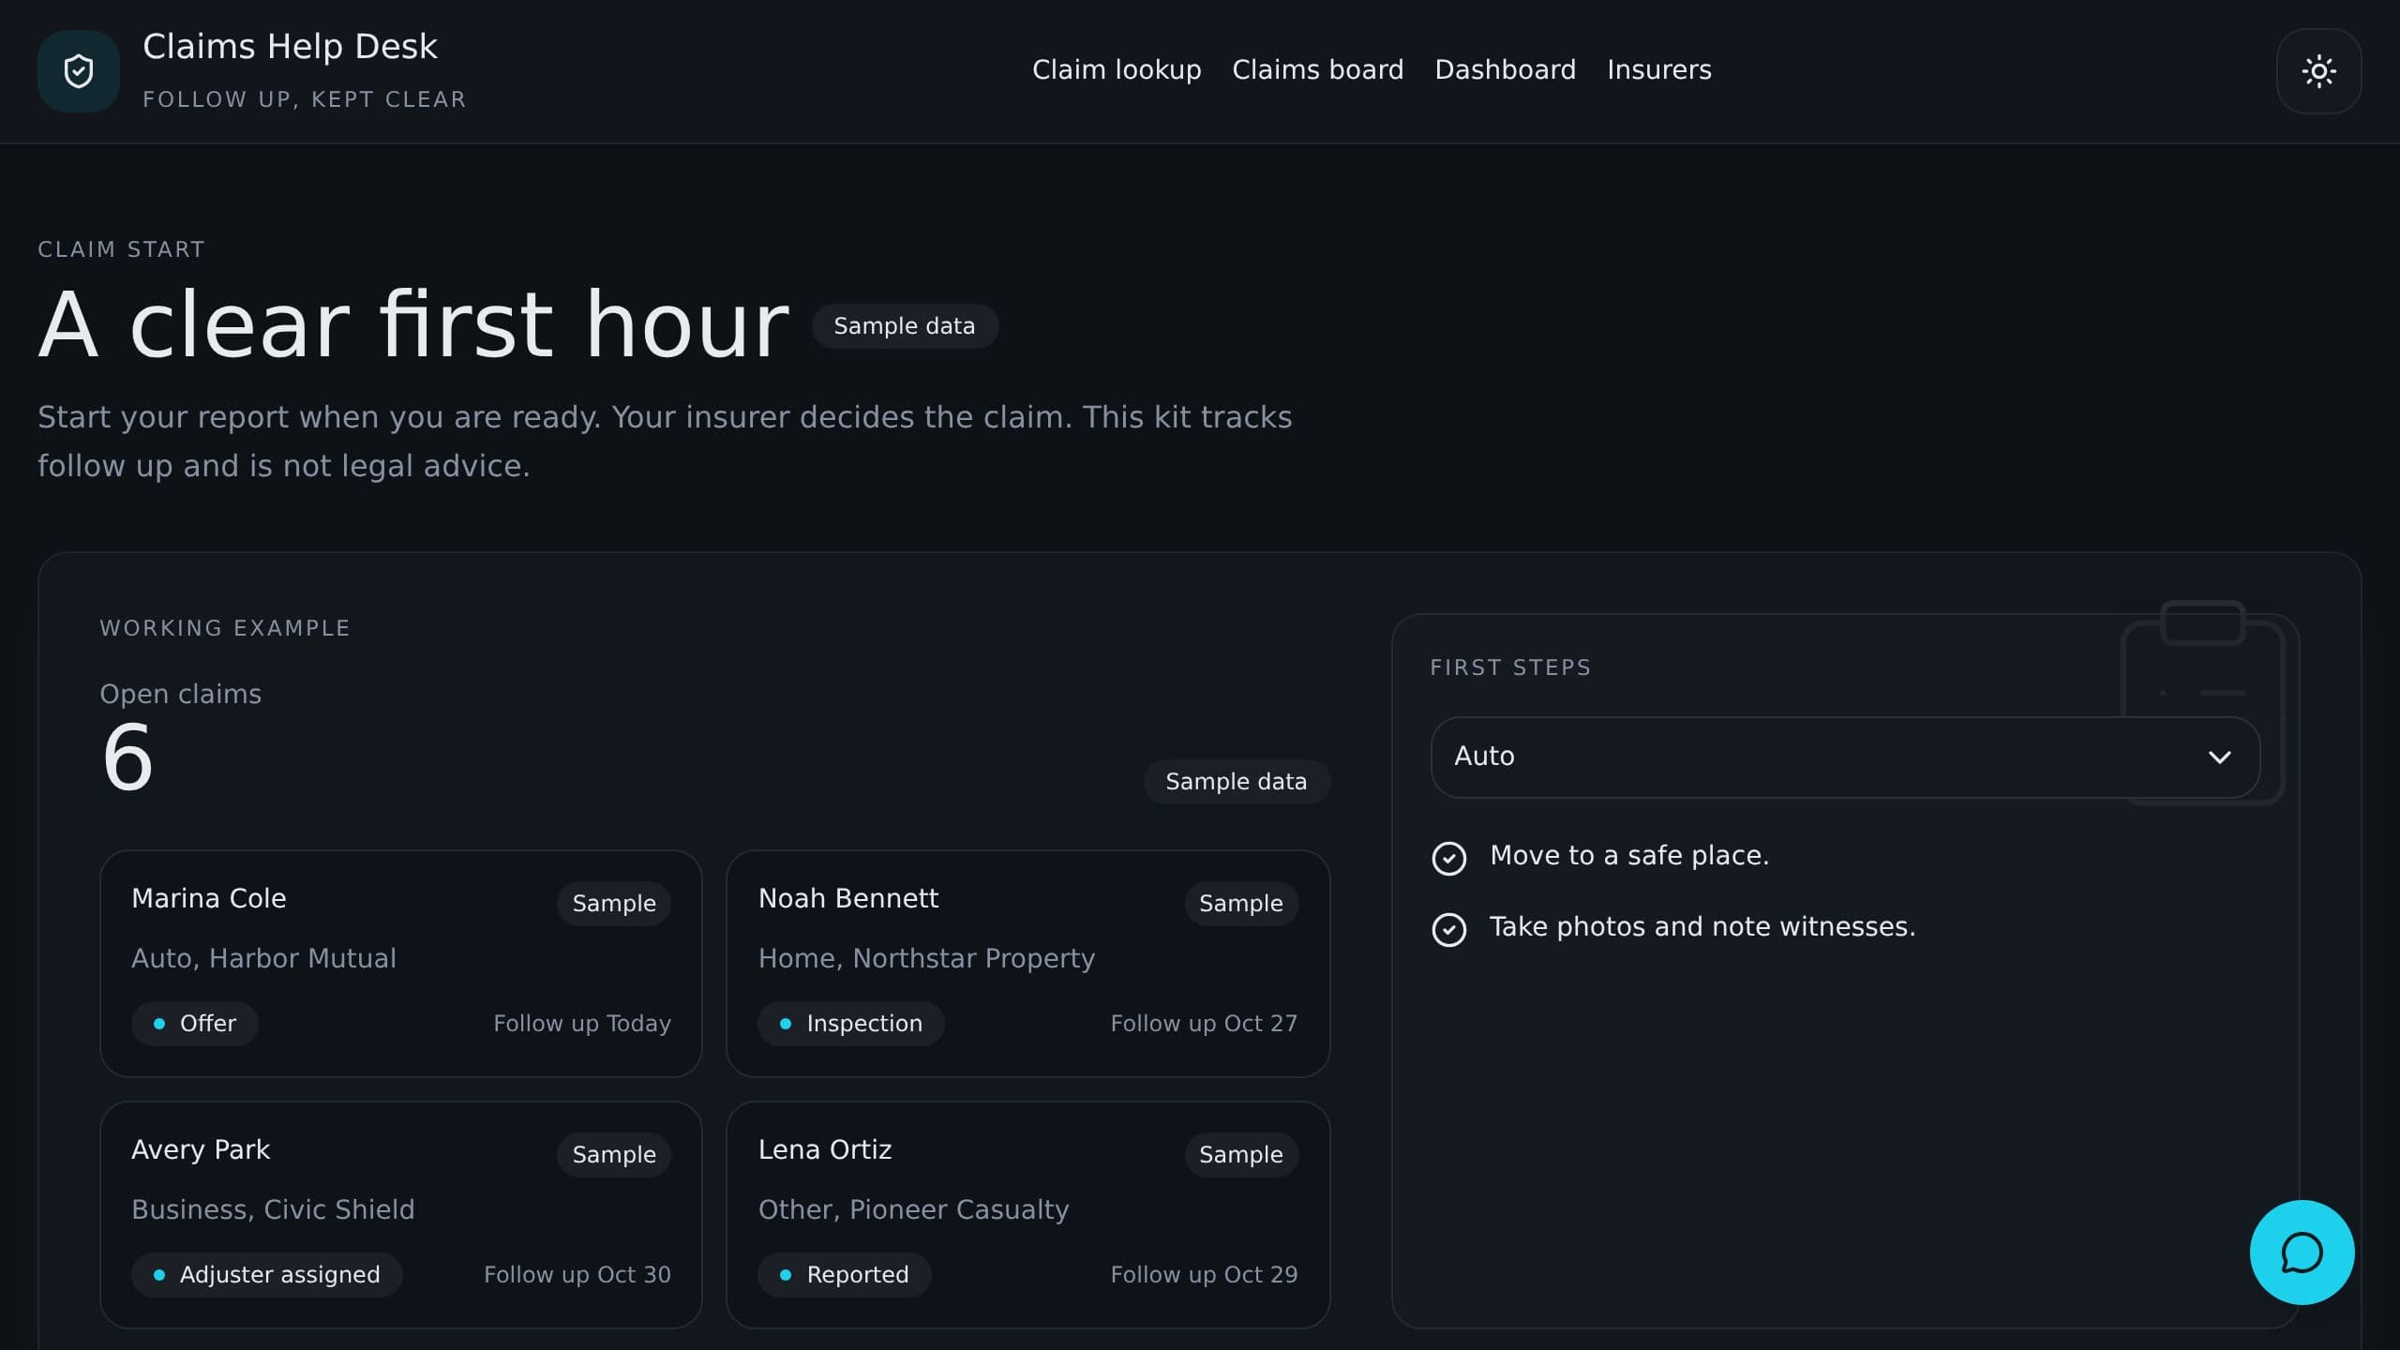Open the Noah Bennett claim card
Image resolution: width=2400 pixels, height=1350 pixels.
pos(1027,964)
